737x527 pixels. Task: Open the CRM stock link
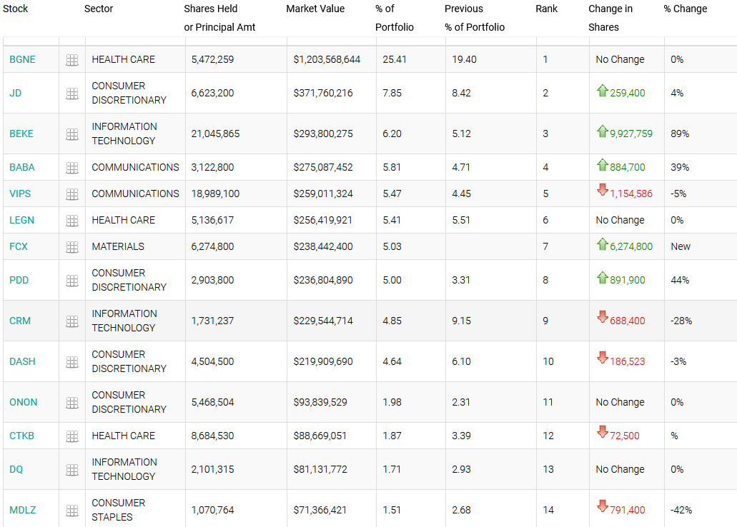pyautogui.click(x=20, y=321)
